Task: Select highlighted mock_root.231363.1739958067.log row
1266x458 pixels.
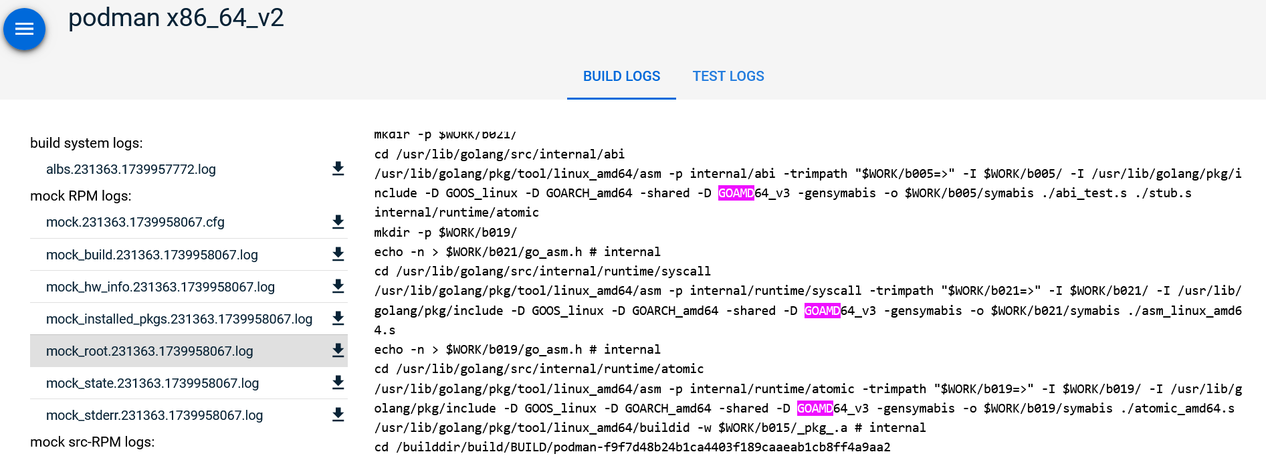Action: click(189, 351)
